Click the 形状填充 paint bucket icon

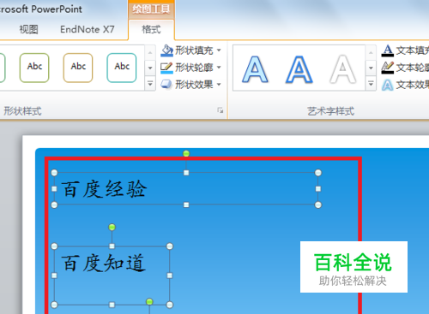(x=166, y=50)
